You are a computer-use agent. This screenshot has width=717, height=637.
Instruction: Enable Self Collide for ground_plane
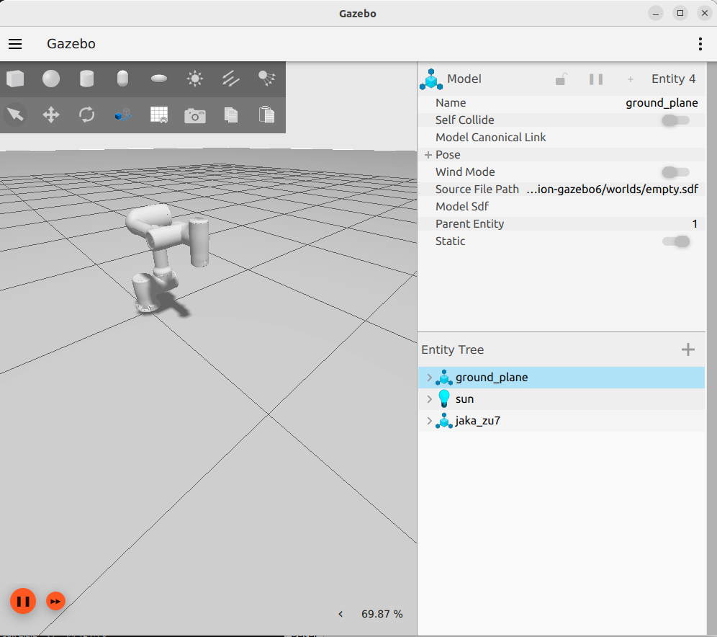click(x=675, y=120)
